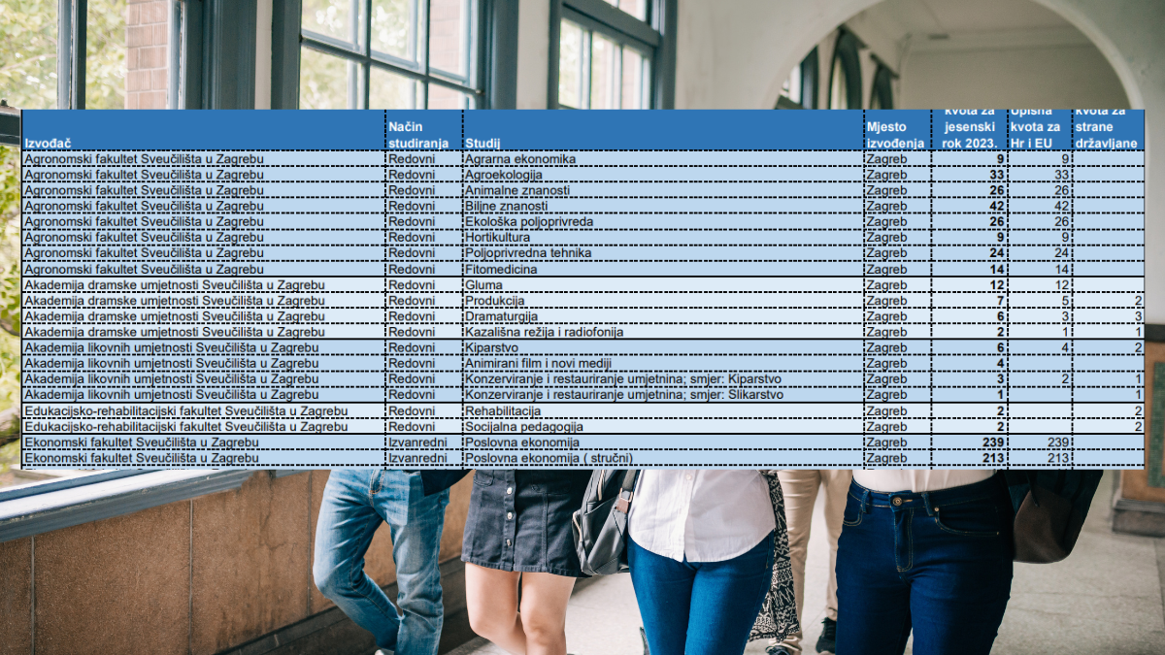Select Akademija dramske umjetnosti cell in Gluma row
Viewport: 1165px width, 655px height.
tap(204, 285)
